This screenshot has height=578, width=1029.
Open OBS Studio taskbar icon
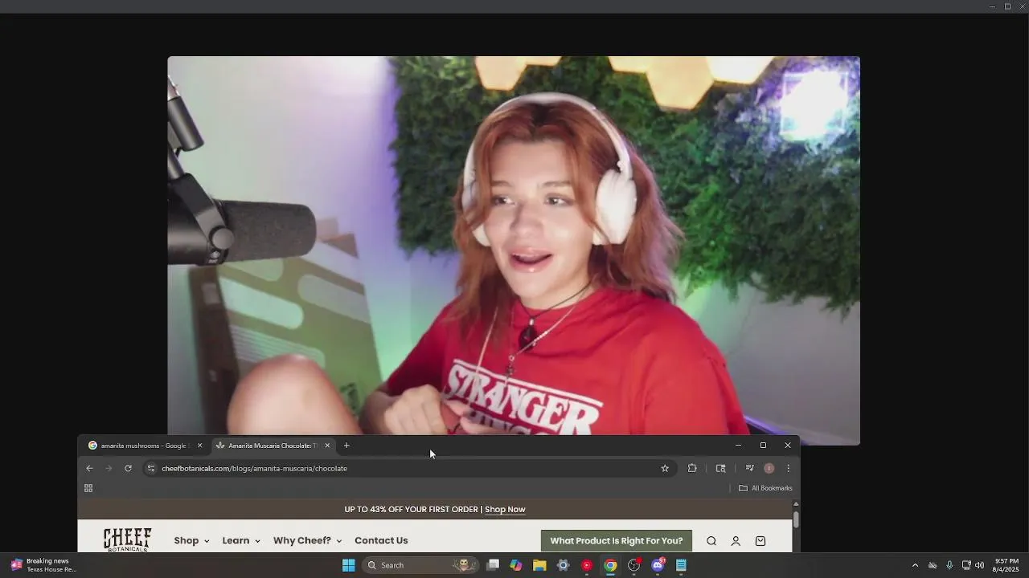tap(634, 565)
